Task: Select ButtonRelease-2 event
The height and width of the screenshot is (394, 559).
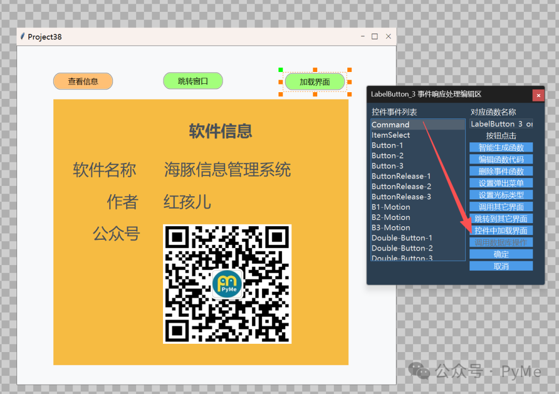Action: pos(418,186)
